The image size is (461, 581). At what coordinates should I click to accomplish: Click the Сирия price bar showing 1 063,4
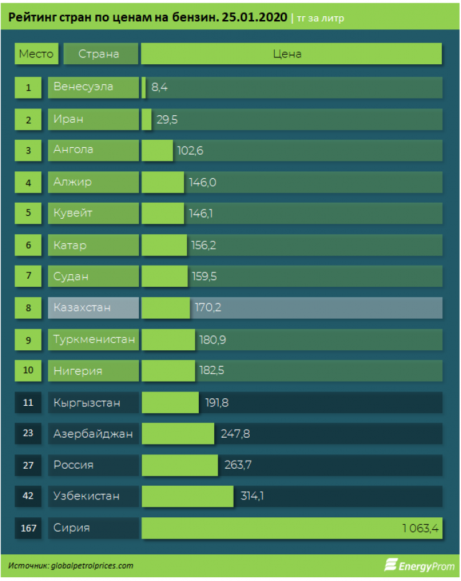tap(292, 529)
